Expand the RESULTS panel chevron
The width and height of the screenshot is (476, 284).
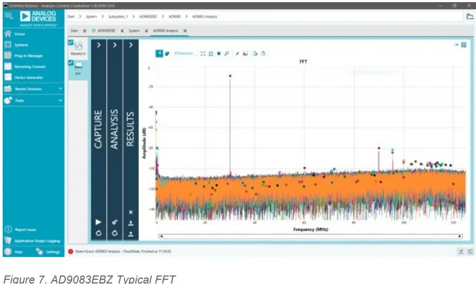coord(131,45)
